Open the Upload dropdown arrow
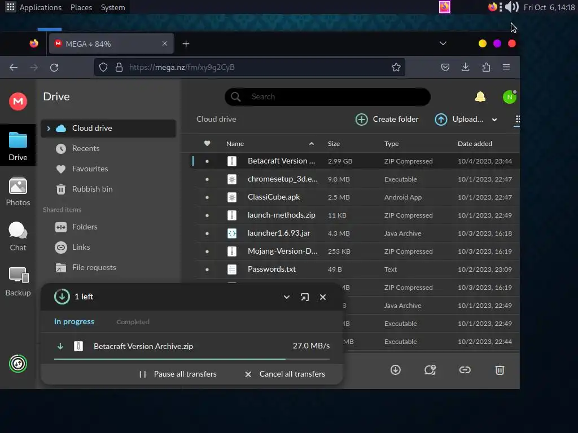The height and width of the screenshot is (433, 578). [494, 120]
